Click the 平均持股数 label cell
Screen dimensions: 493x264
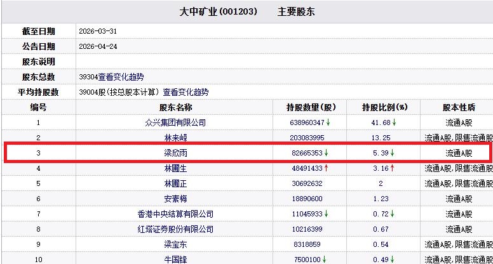39,92
